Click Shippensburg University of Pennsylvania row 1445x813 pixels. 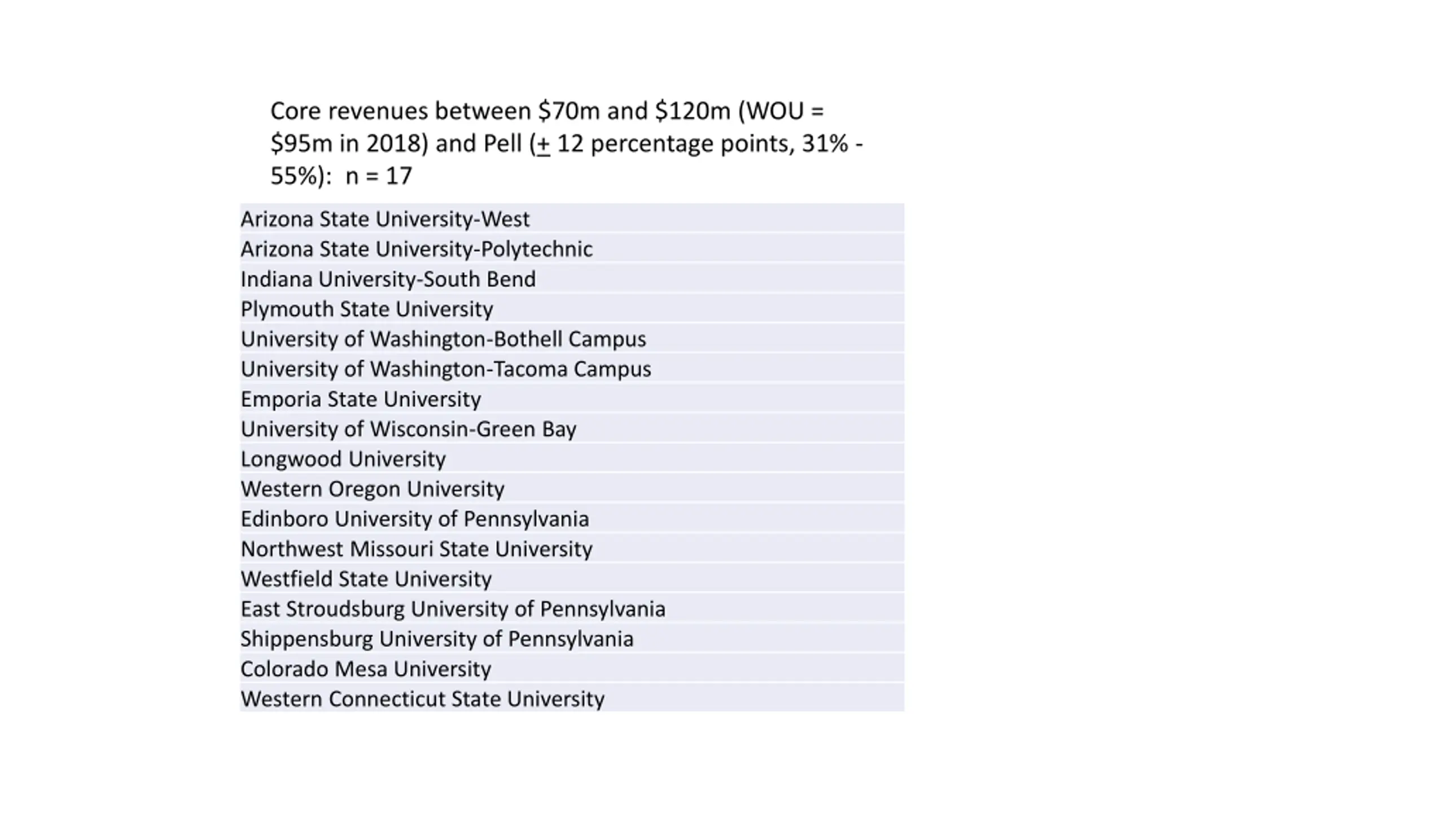[x=437, y=639]
